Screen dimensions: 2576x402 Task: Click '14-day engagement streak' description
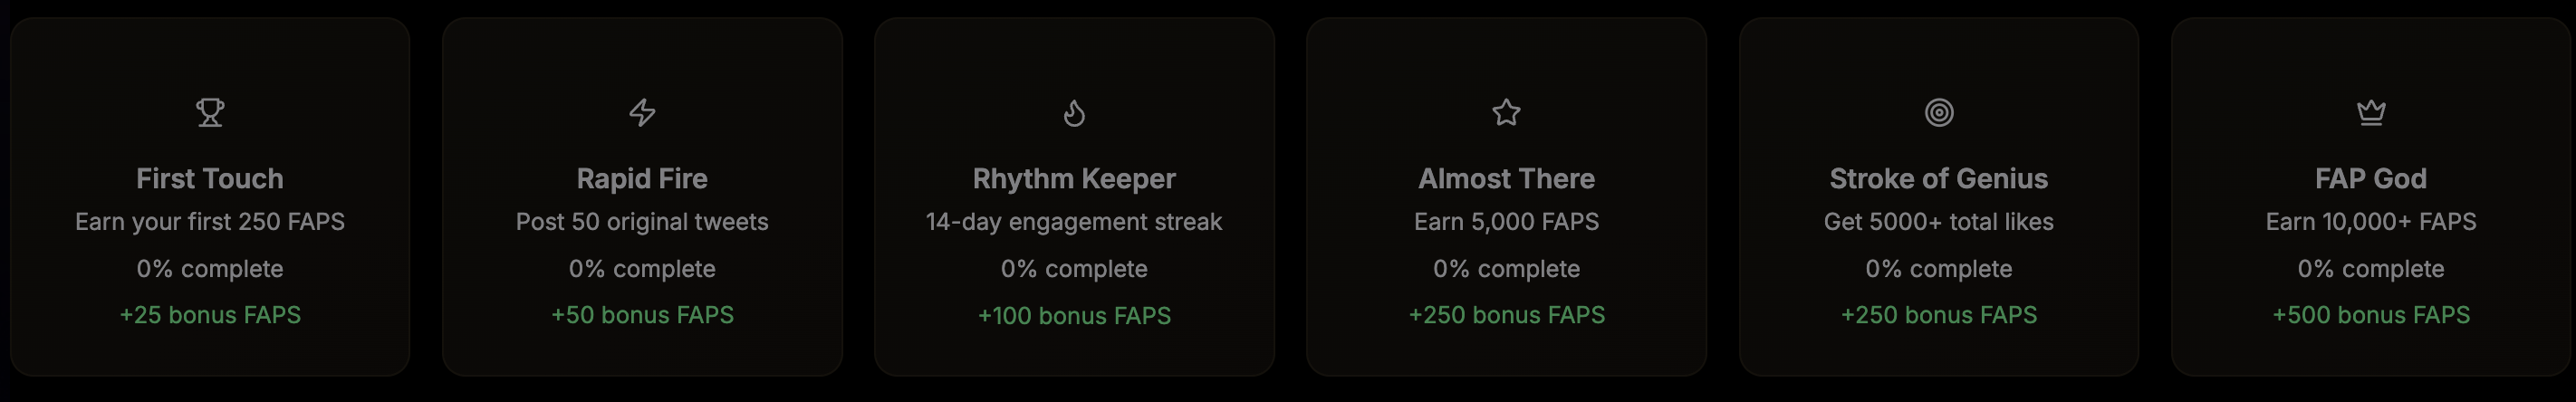[x=1074, y=222]
